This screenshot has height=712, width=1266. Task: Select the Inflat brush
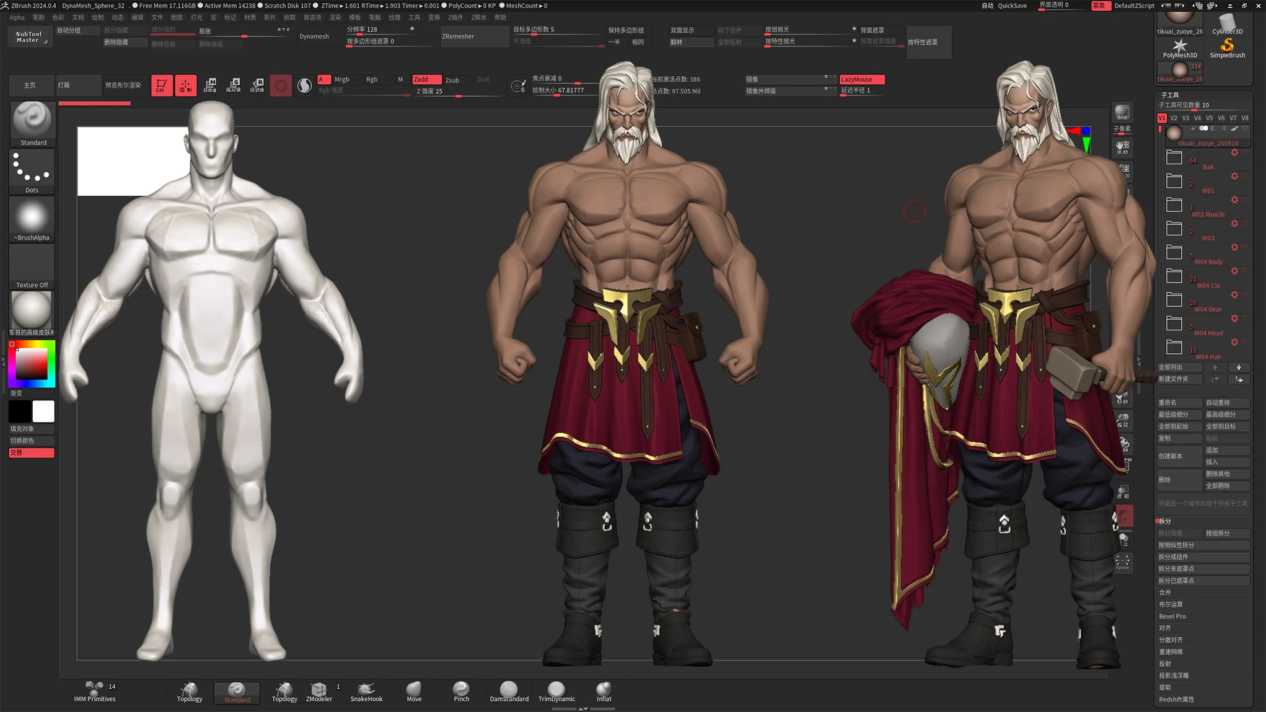click(x=604, y=692)
